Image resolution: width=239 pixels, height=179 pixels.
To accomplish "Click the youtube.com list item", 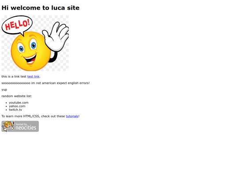I will pyautogui.click(x=19, y=103).
